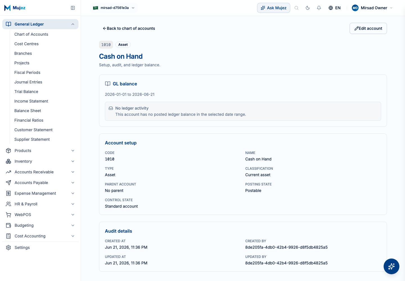Expand Budgeting chevron
Screen dimensions: 405x281
point(73,225)
